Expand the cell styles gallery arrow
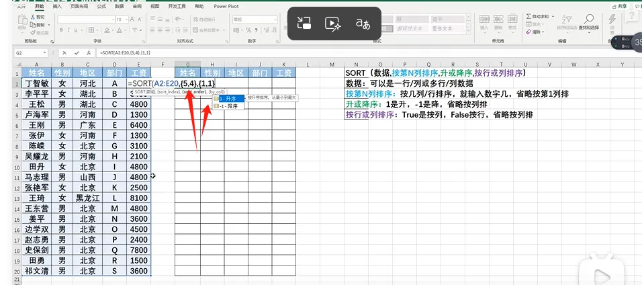Image resolution: width=642 pixels, height=285 pixels. (x=468, y=30)
